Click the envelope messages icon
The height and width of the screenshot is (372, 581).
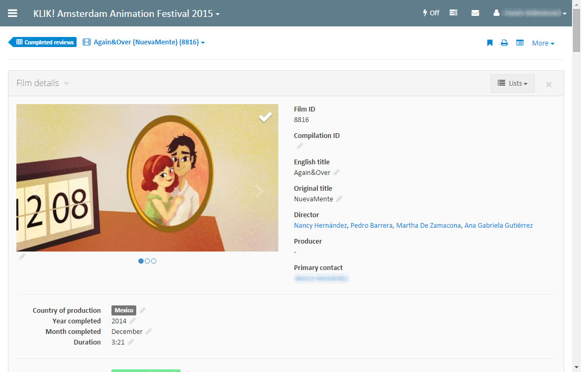click(x=475, y=13)
